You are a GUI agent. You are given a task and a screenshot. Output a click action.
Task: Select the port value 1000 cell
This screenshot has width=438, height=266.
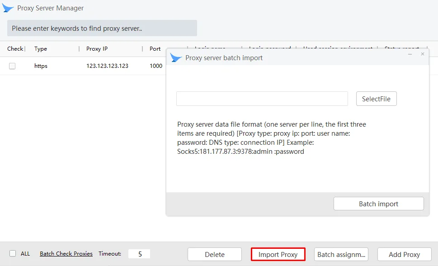pos(156,66)
